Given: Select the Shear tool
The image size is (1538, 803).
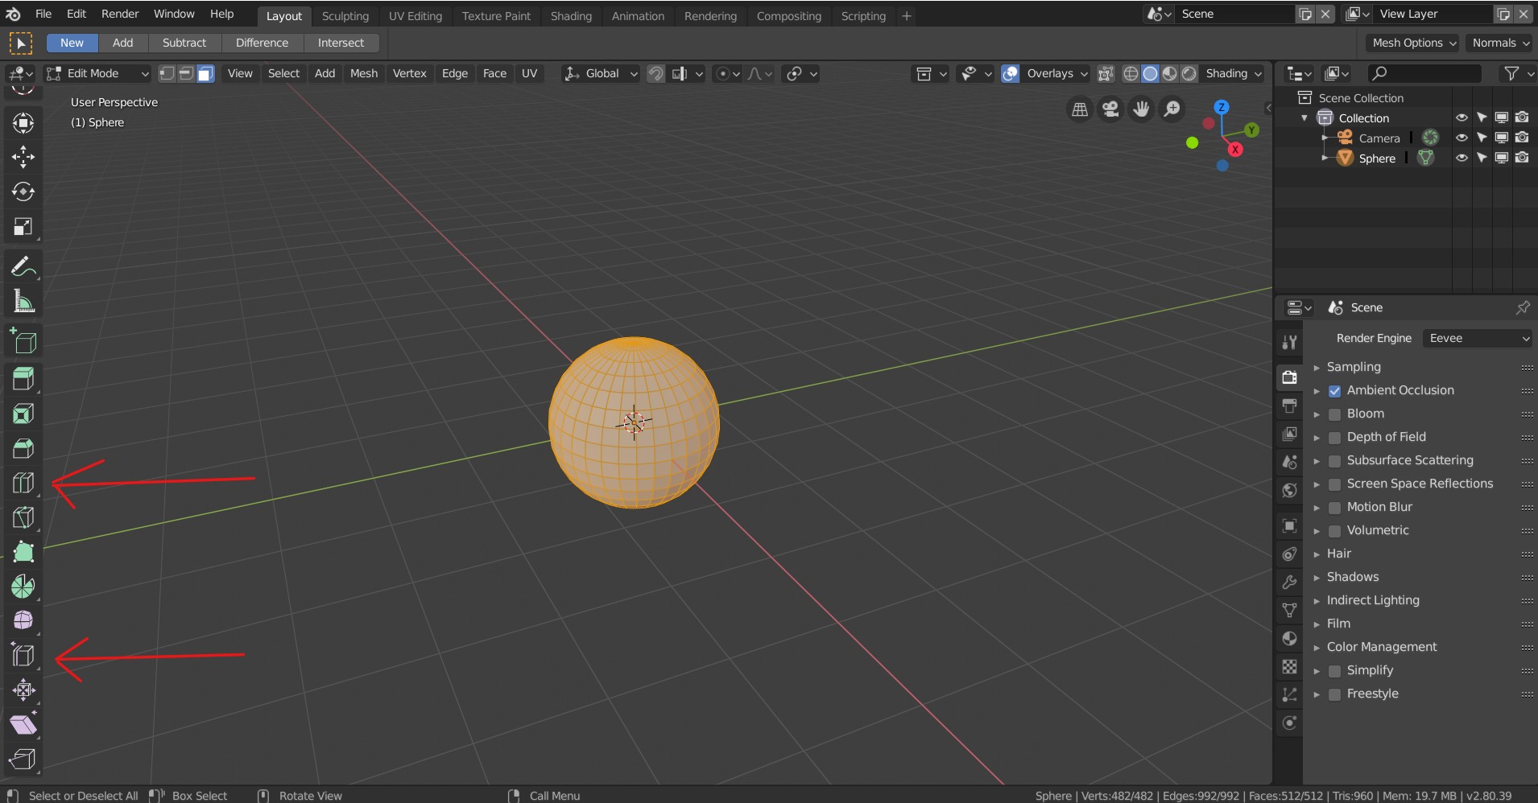Looking at the screenshot, I should point(23,724).
